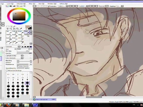
Task: Open the file explorer taskbar icon
Action: click(x=27, y=105)
